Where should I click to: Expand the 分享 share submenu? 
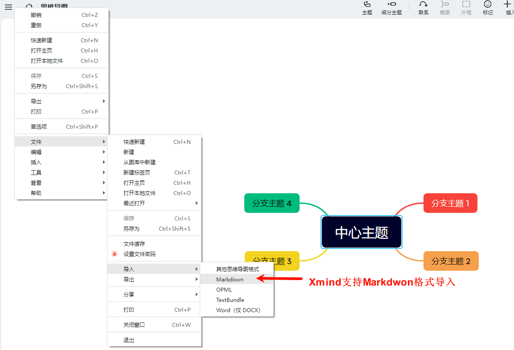click(154, 294)
